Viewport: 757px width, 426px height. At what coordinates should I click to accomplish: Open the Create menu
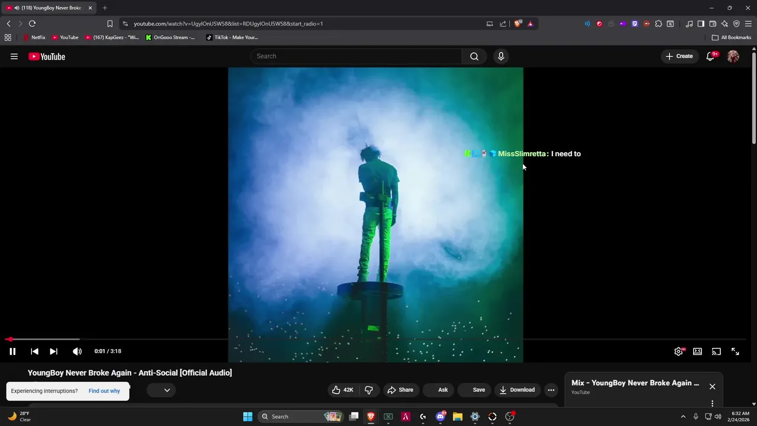tap(679, 56)
